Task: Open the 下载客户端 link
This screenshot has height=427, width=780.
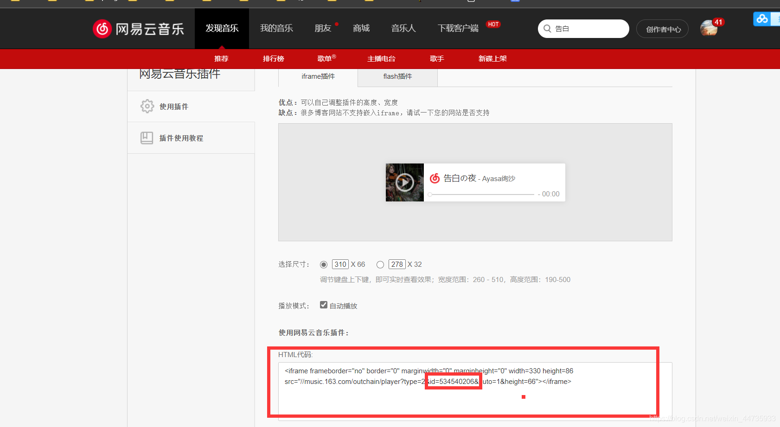Action: (x=458, y=28)
